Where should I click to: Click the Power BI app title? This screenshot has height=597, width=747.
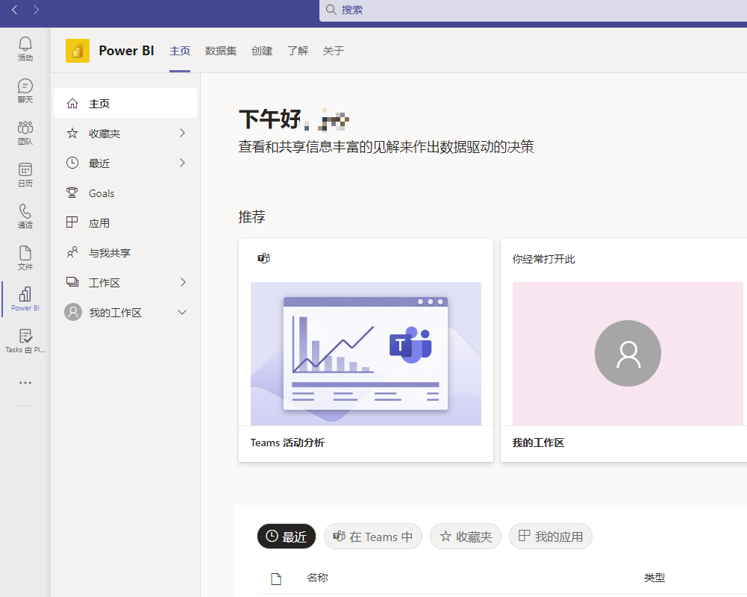(x=126, y=51)
